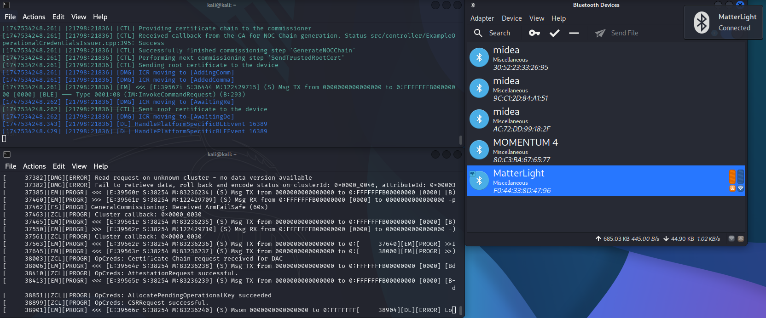766x318 pixels.
Task: Open View menu in the lower terminal
Action: click(79, 166)
